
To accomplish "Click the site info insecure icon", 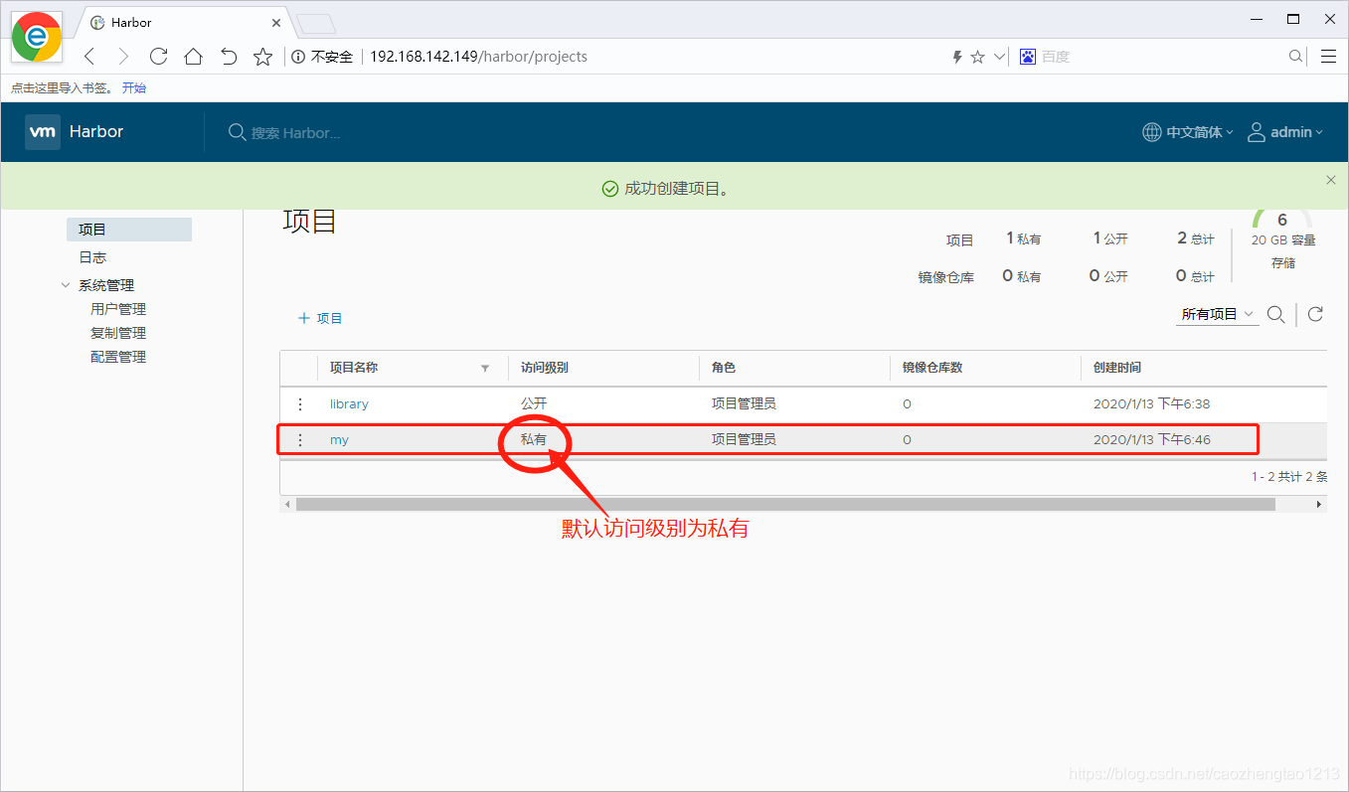I will pyautogui.click(x=298, y=57).
